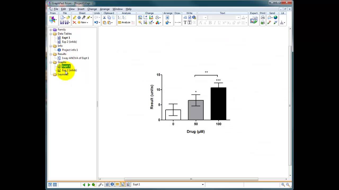The height and width of the screenshot is (190, 339).
Task: Open the Edit menu
Action: pos(64,9)
